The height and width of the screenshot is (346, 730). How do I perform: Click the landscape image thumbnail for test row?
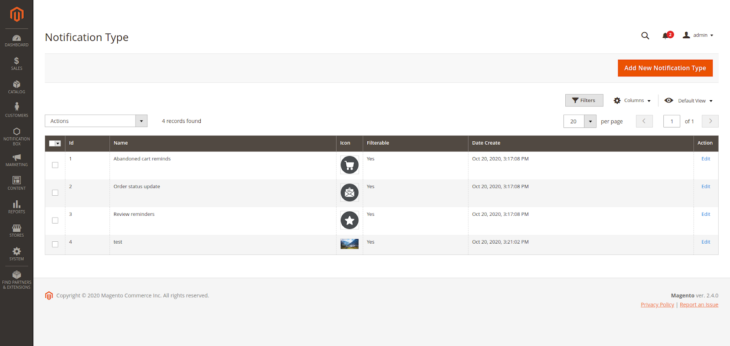pyautogui.click(x=349, y=244)
